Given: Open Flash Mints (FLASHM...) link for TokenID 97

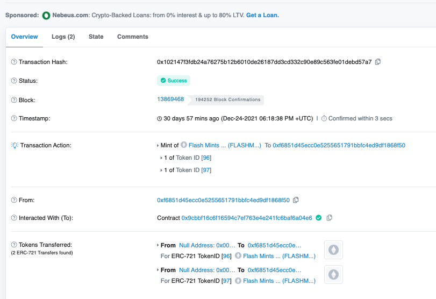Looking at the screenshot, I should click(279, 281).
